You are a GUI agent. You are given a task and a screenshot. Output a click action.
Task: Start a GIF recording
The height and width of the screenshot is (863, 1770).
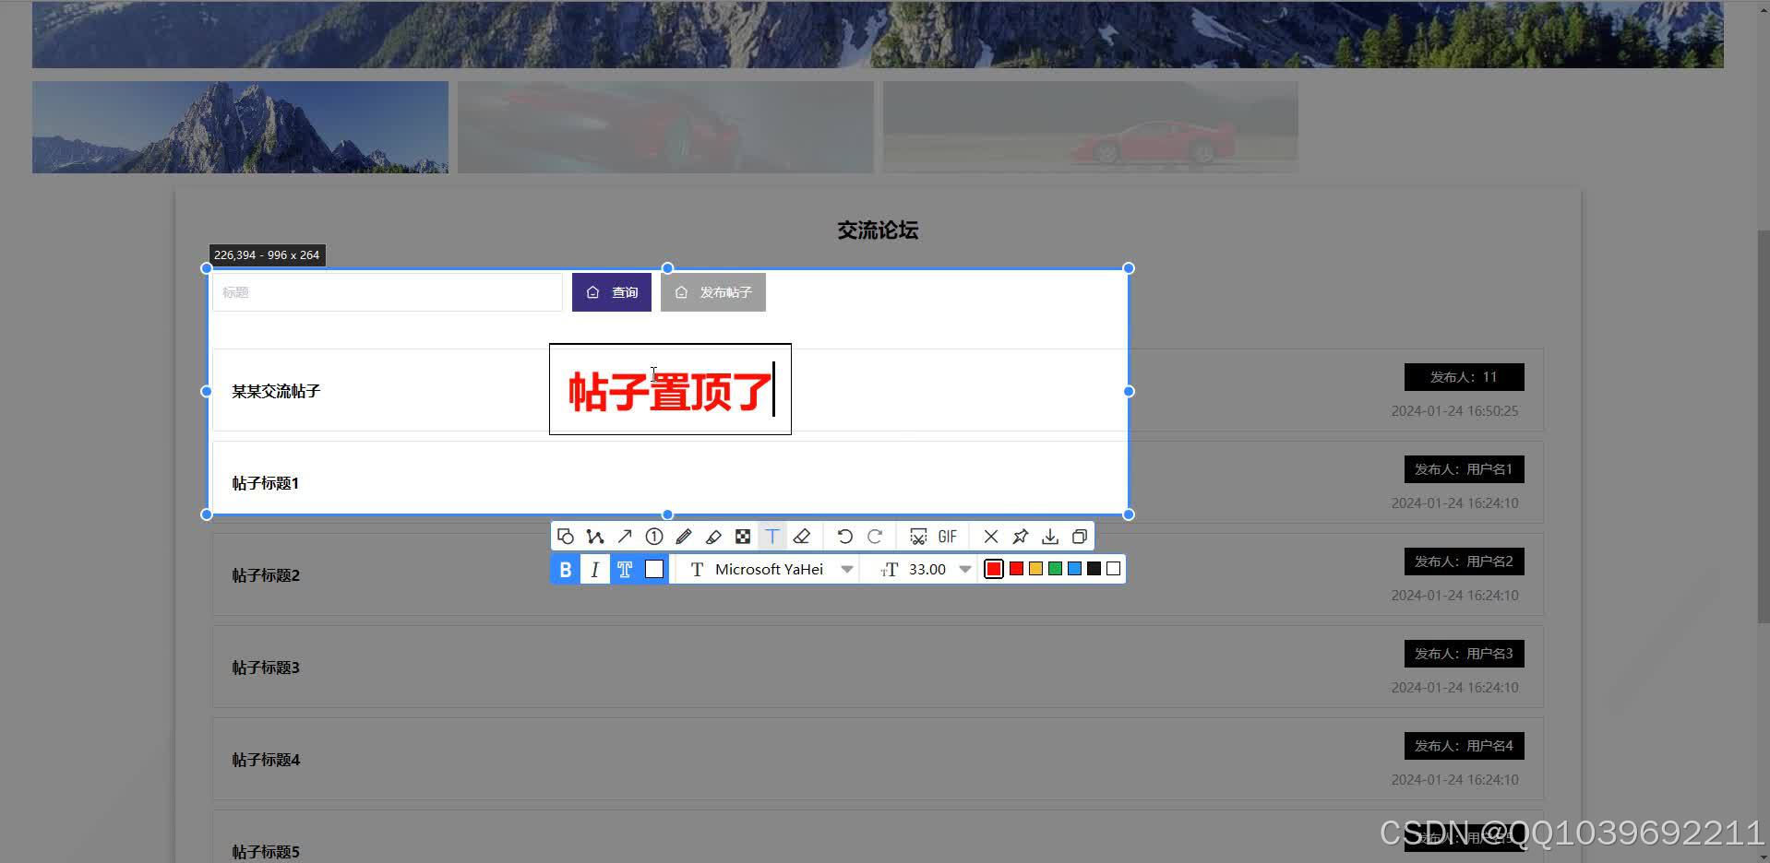point(946,536)
